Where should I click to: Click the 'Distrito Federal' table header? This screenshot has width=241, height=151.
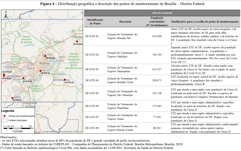[162, 13]
